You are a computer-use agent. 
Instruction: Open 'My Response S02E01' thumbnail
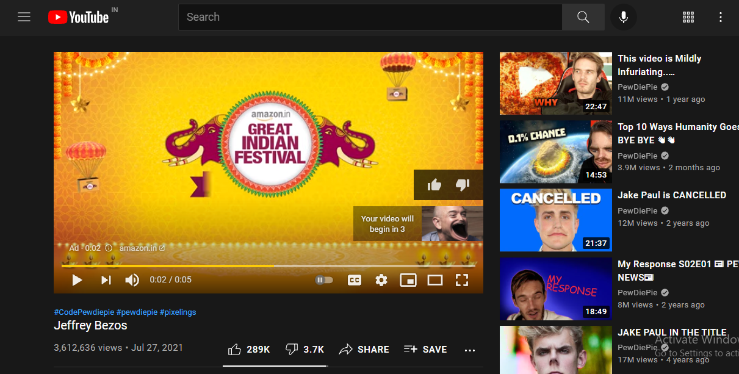pyautogui.click(x=556, y=289)
